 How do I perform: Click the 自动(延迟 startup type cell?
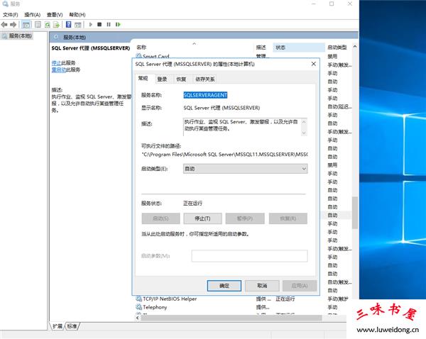pyautogui.click(x=339, y=106)
